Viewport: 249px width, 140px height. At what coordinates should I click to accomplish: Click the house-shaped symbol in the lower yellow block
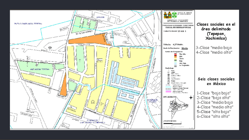93,102
